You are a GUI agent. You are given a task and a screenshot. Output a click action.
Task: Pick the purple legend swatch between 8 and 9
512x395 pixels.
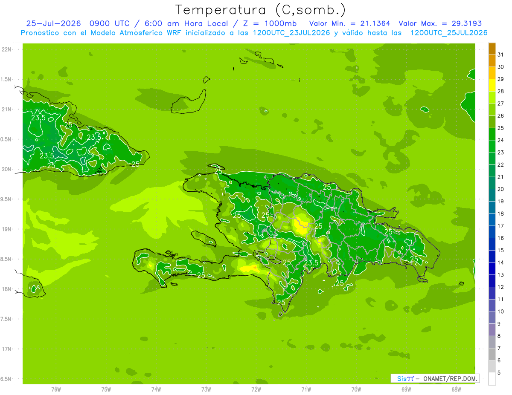pyautogui.click(x=492, y=330)
